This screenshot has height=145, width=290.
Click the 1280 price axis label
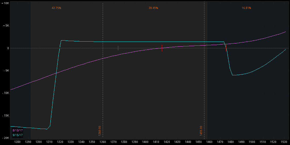coord(17,142)
